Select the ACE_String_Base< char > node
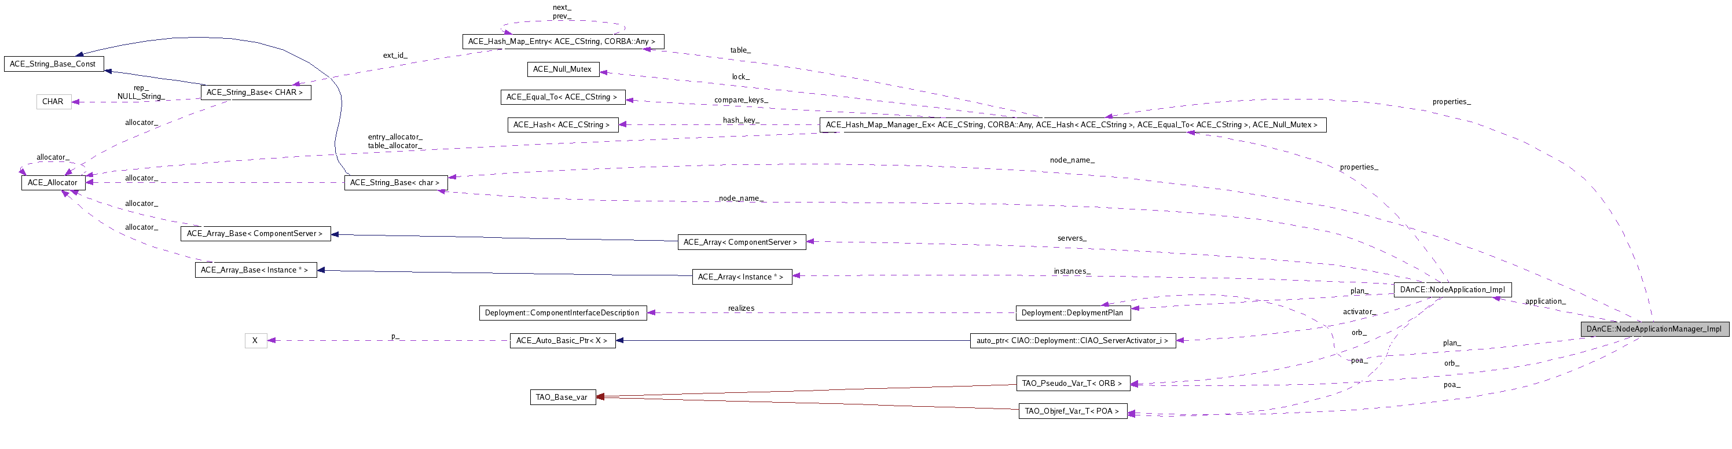Screen dimensions: 1732x449 395,183
